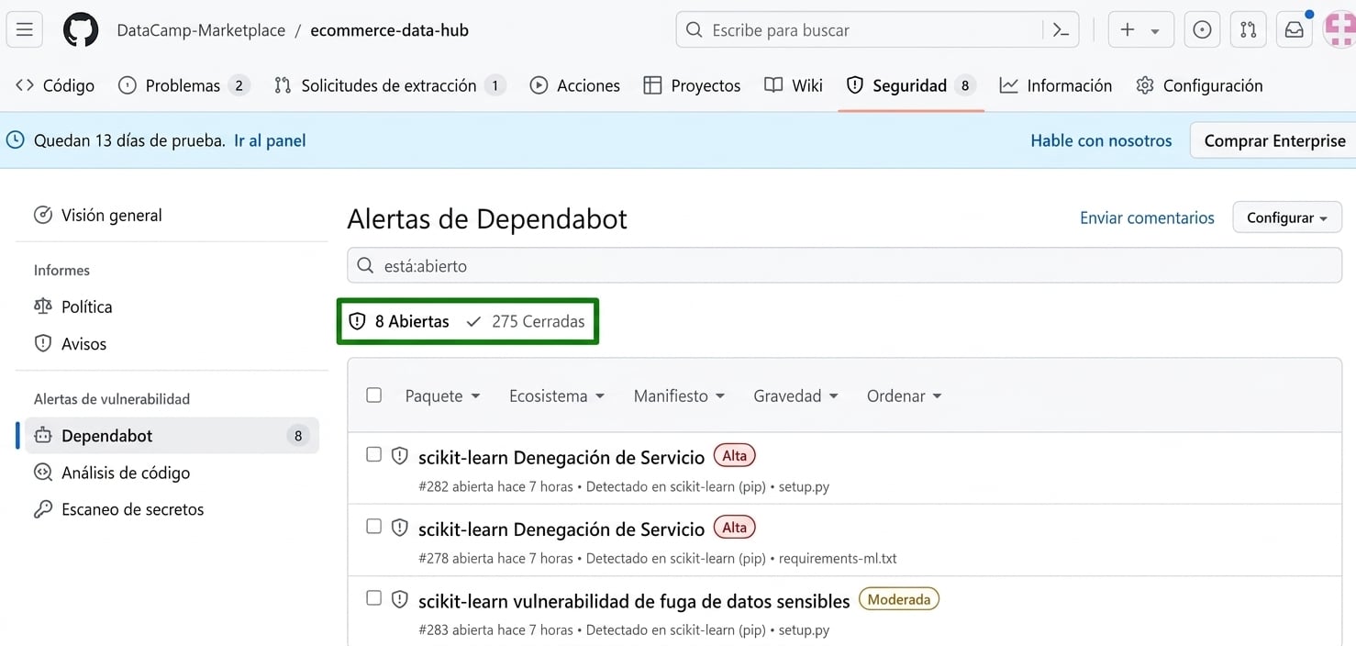The width and height of the screenshot is (1356, 646).
Task: Show the 275 Cerradas alerts
Action: coord(526,321)
